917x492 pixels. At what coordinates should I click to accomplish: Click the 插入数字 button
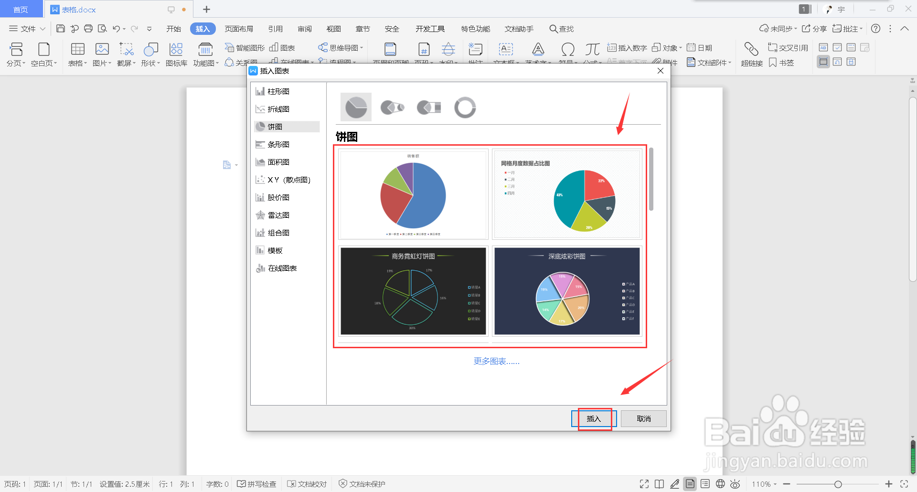coord(627,48)
